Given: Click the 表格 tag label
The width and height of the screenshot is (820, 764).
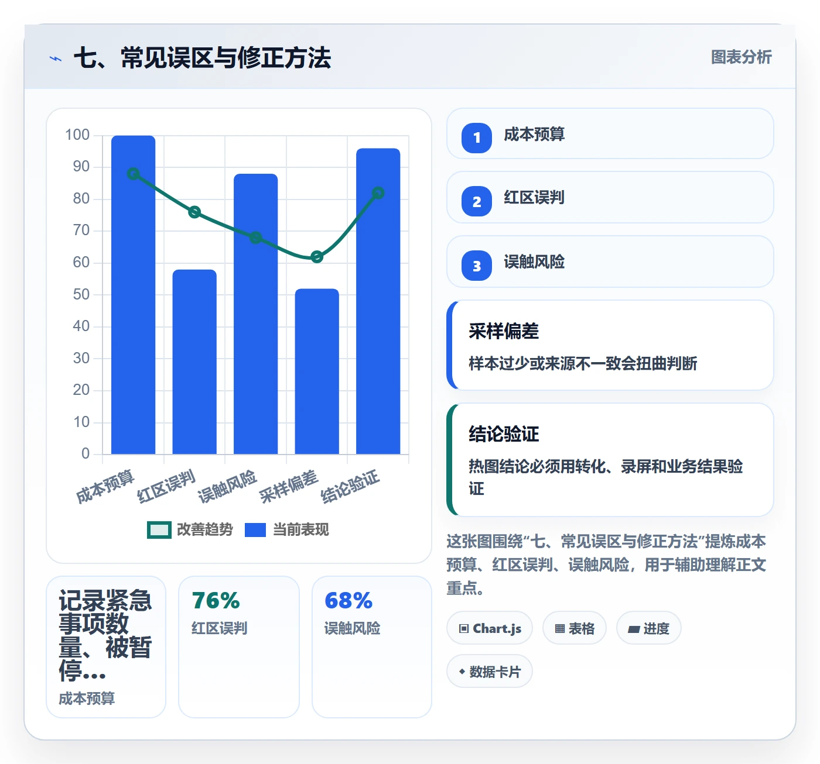Looking at the screenshot, I should pos(582,629).
